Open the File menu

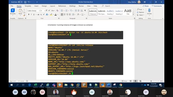pos(12,6)
